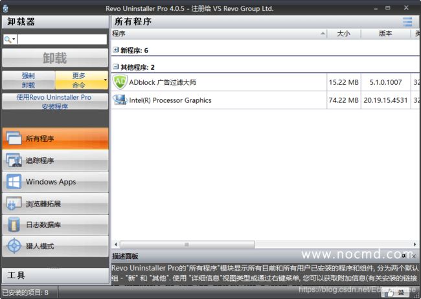Click version 20.19.15.4531 cell
The height and width of the screenshot is (299, 421).
(385, 100)
